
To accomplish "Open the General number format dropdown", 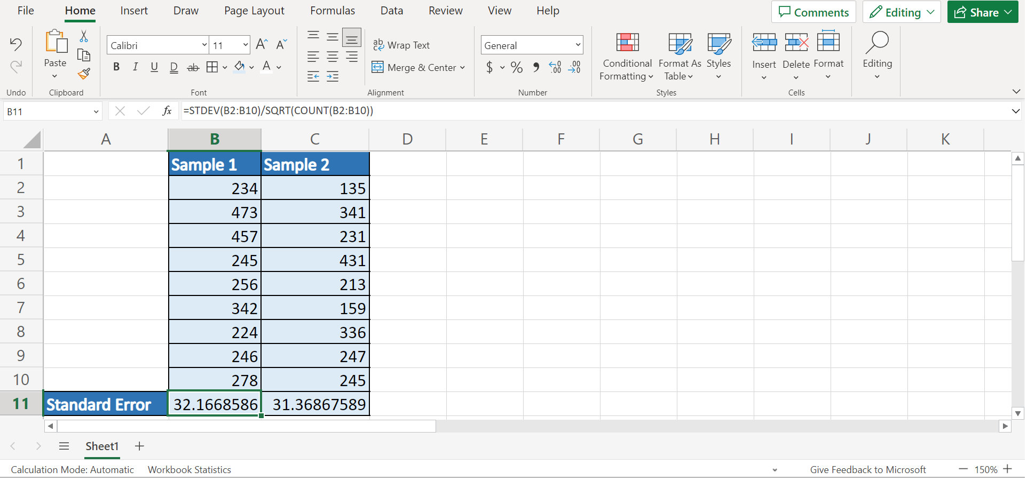I will point(578,45).
